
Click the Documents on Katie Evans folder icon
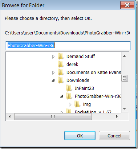click(x=61, y=72)
